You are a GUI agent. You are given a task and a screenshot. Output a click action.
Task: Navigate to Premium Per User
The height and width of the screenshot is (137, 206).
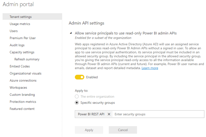[x=23, y=38]
